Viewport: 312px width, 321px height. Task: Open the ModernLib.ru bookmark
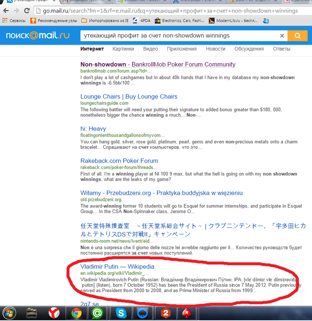pos(233,21)
